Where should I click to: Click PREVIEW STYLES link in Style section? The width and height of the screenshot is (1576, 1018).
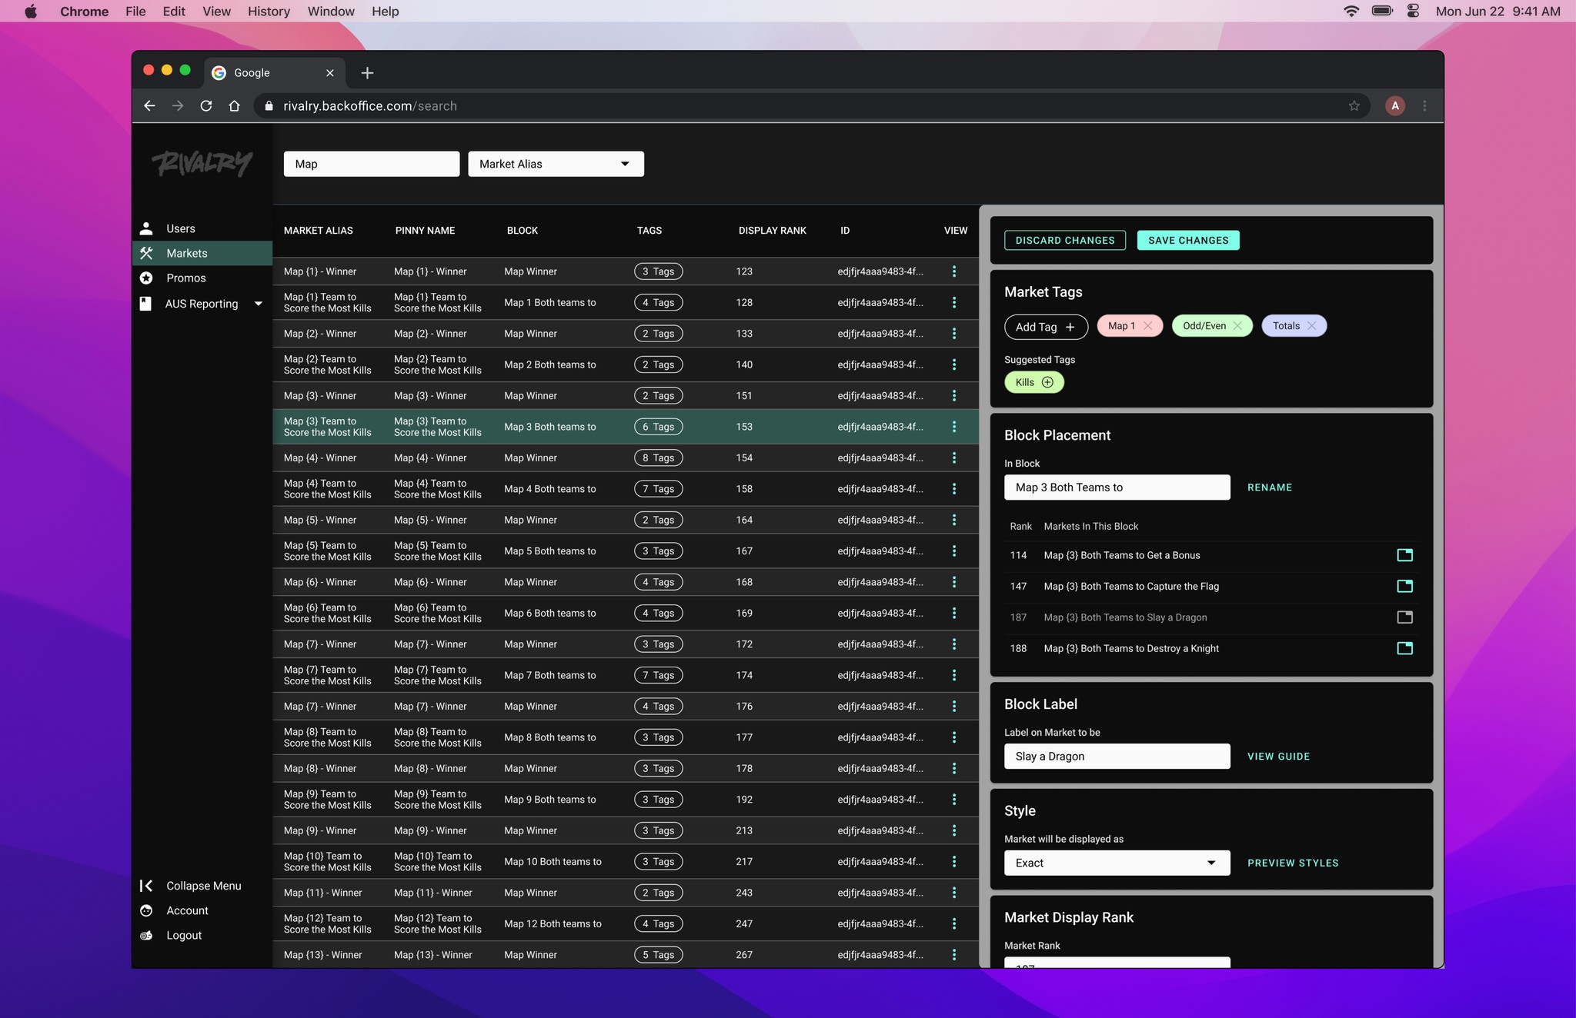(1292, 862)
